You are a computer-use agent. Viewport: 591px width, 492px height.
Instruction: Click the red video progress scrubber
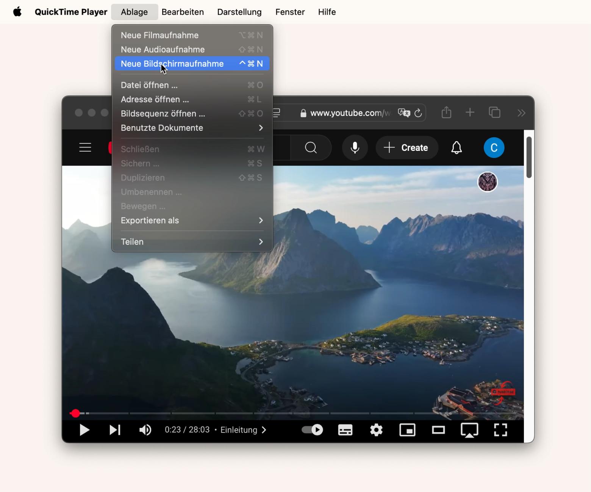[75, 413]
